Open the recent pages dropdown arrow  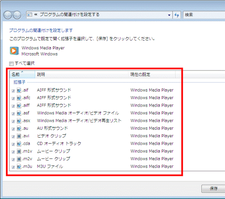pyautogui.click(x=24, y=15)
